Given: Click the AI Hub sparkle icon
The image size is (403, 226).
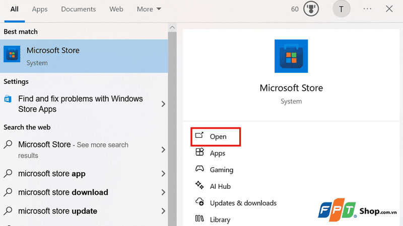Looking at the screenshot, I should 199,185.
